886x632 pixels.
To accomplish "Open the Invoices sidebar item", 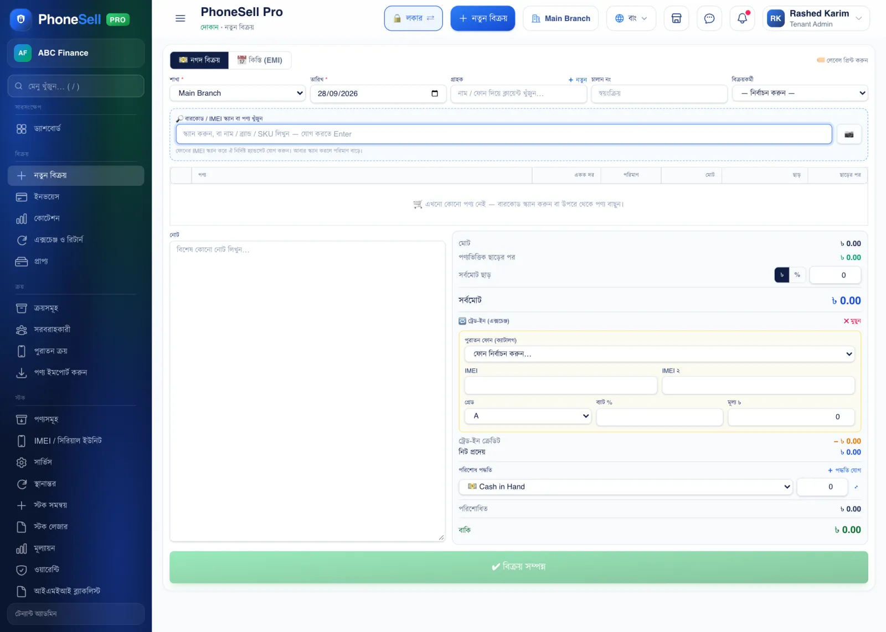I will (x=76, y=197).
